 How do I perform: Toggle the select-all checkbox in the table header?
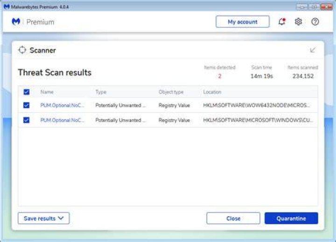26,92
